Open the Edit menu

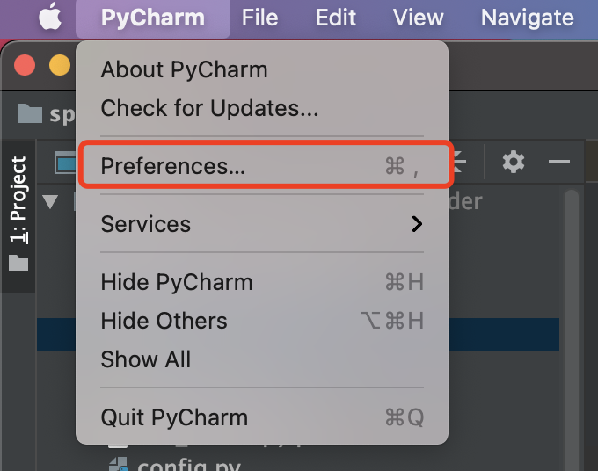click(336, 18)
